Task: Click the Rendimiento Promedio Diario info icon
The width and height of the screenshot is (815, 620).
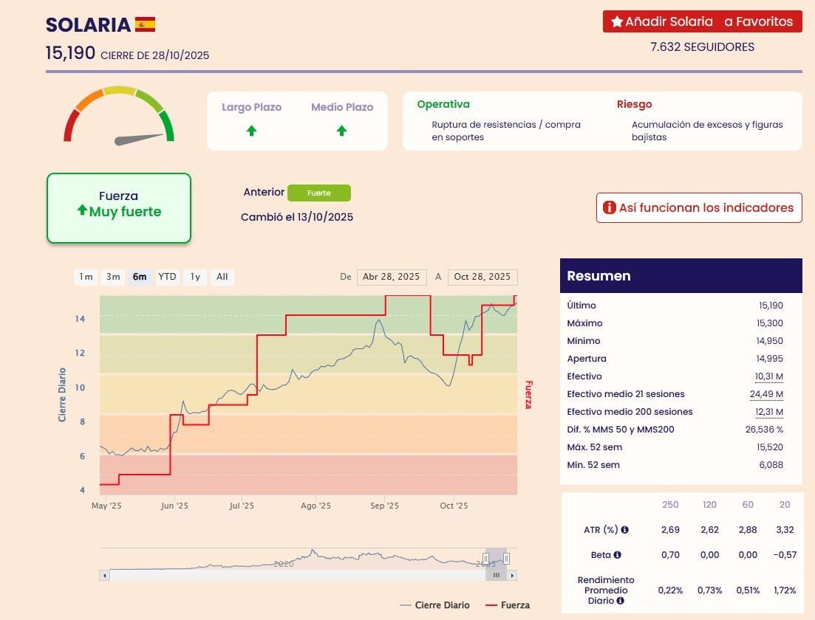Action: tap(620, 601)
